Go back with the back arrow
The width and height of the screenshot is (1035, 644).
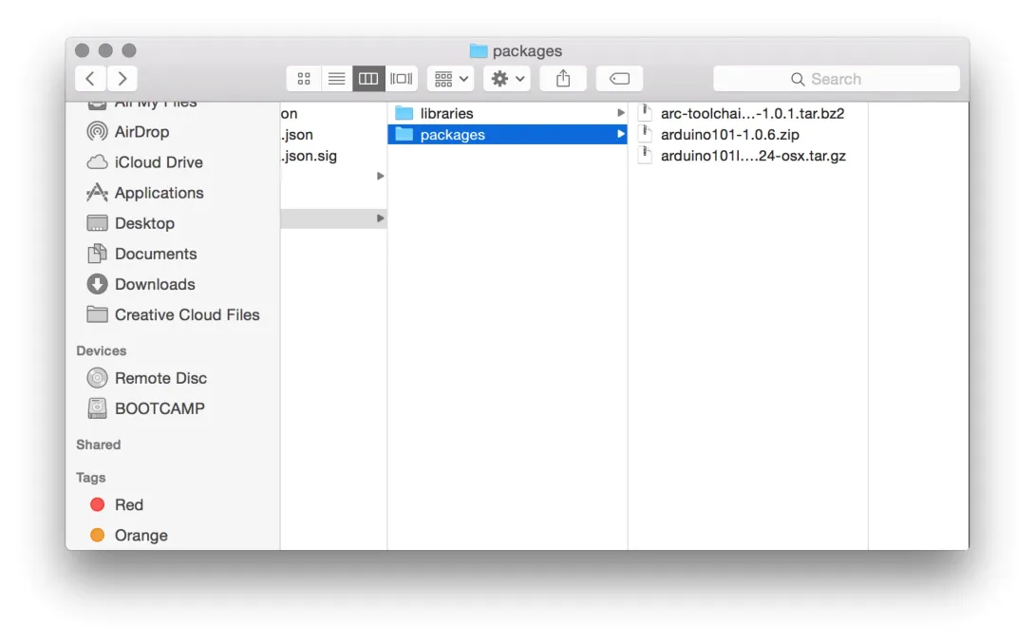coord(90,79)
